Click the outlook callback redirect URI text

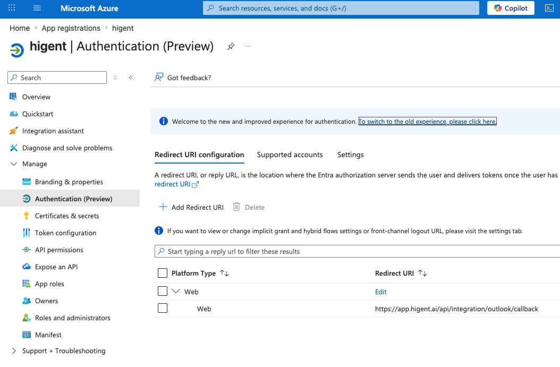[x=456, y=309]
